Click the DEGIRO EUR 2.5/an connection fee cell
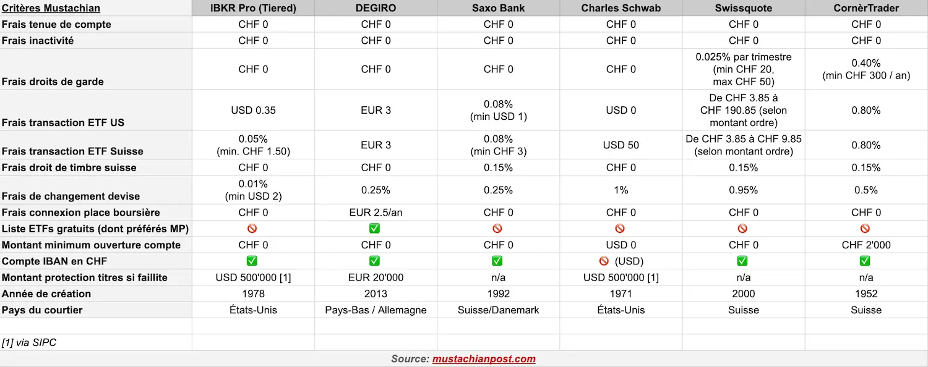Screen dimensions: 928x367 [376, 213]
